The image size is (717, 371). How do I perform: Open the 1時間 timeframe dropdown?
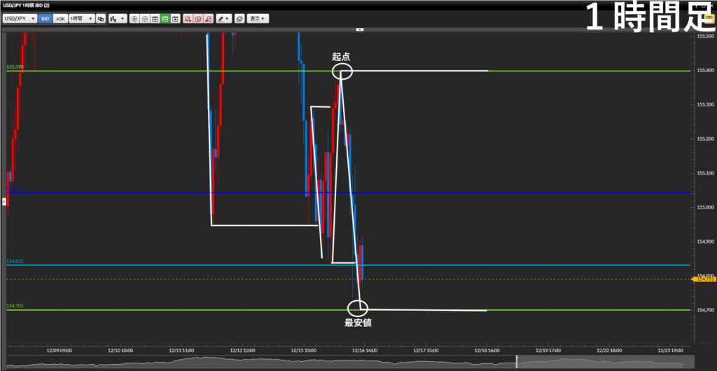[81, 19]
